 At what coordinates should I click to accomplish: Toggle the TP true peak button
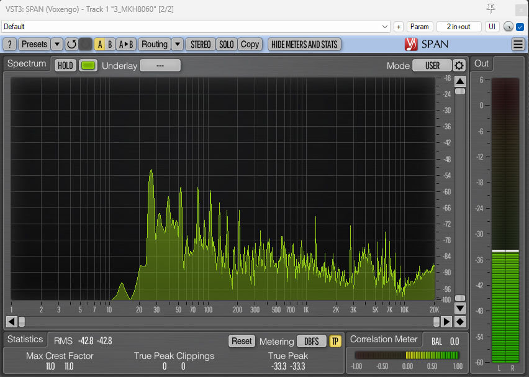[x=335, y=341]
